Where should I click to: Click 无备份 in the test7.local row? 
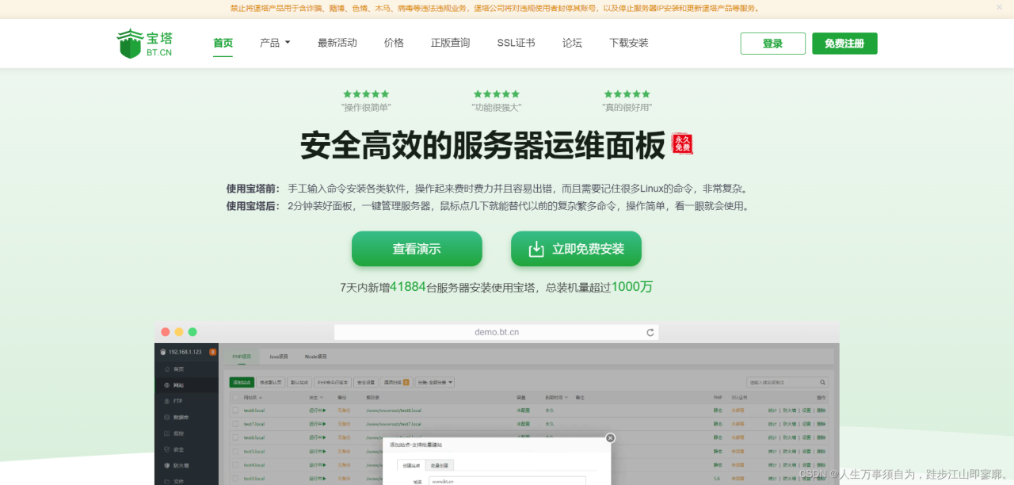click(x=344, y=424)
